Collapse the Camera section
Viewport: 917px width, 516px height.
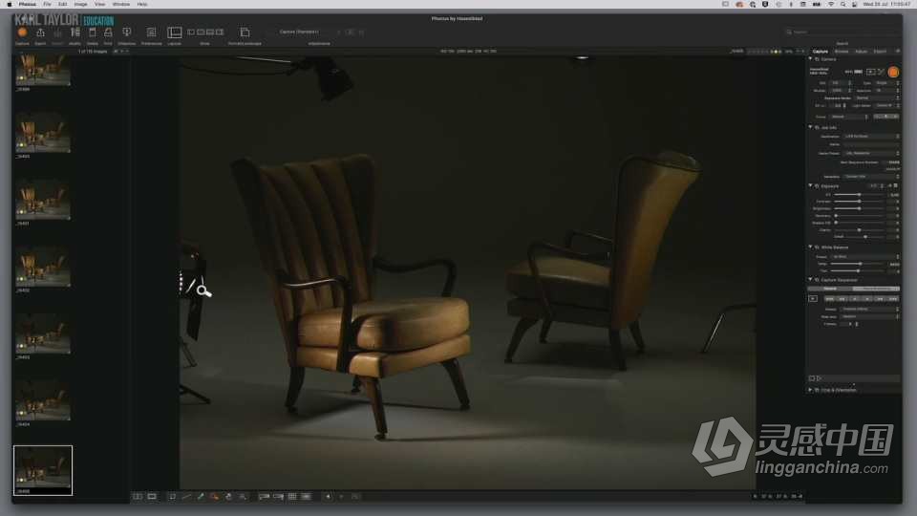point(811,59)
